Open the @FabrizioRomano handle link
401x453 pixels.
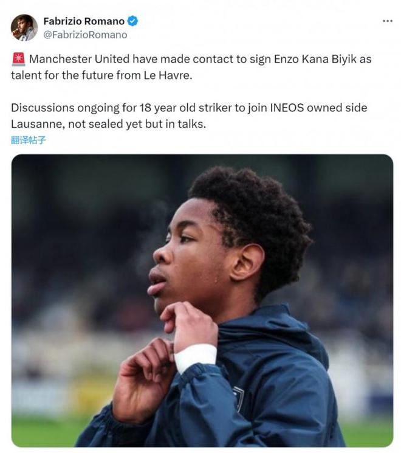[x=85, y=35]
